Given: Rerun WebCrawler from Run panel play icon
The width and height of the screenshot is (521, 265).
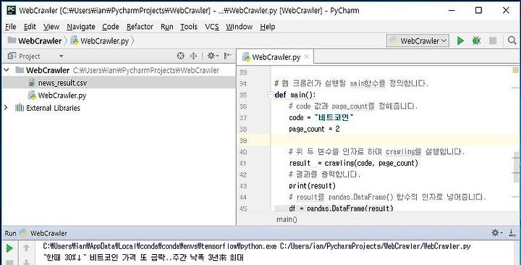Looking at the screenshot, I should point(9,248).
